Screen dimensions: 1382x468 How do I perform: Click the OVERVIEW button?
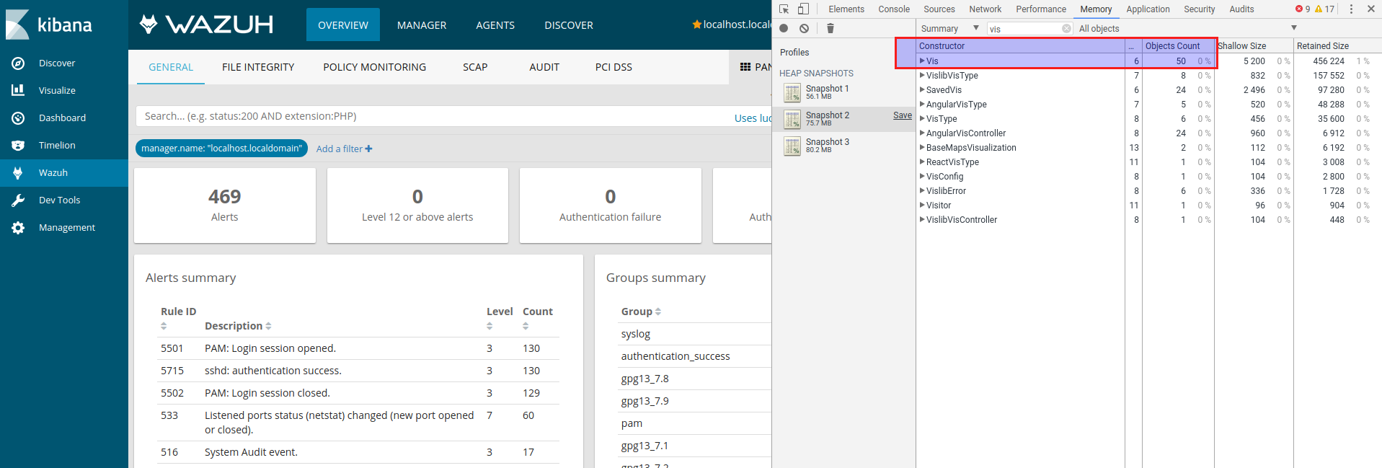click(x=343, y=25)
